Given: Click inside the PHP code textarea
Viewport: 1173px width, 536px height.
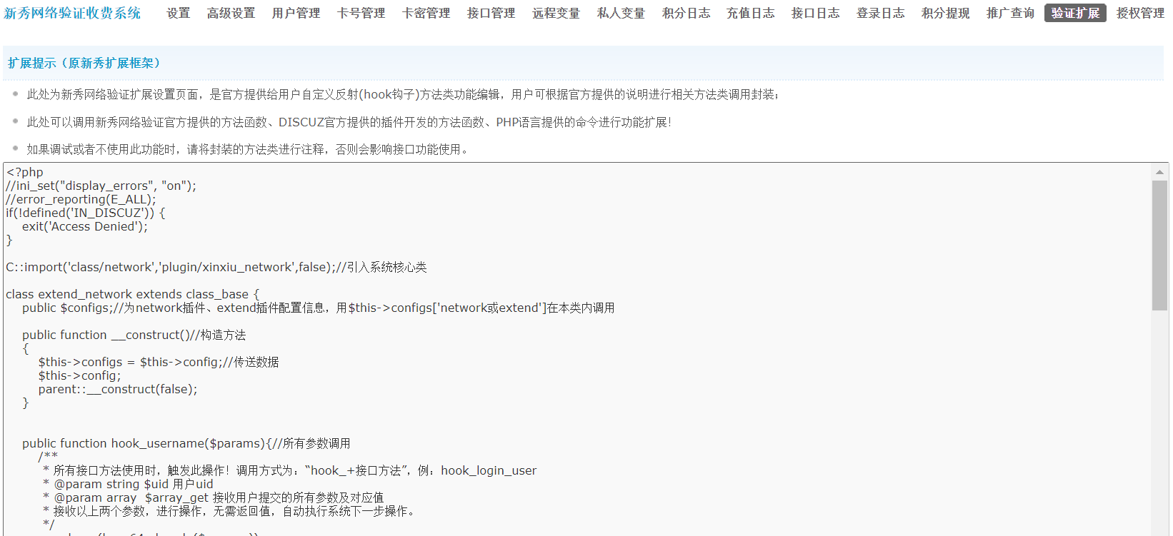Looking at the screenshot, I should point(571,414).
